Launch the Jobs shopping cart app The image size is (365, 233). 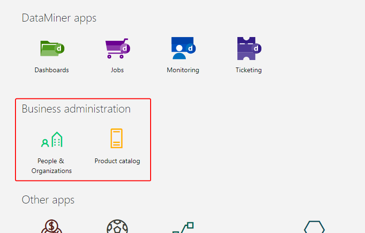(x=118, y=48)
